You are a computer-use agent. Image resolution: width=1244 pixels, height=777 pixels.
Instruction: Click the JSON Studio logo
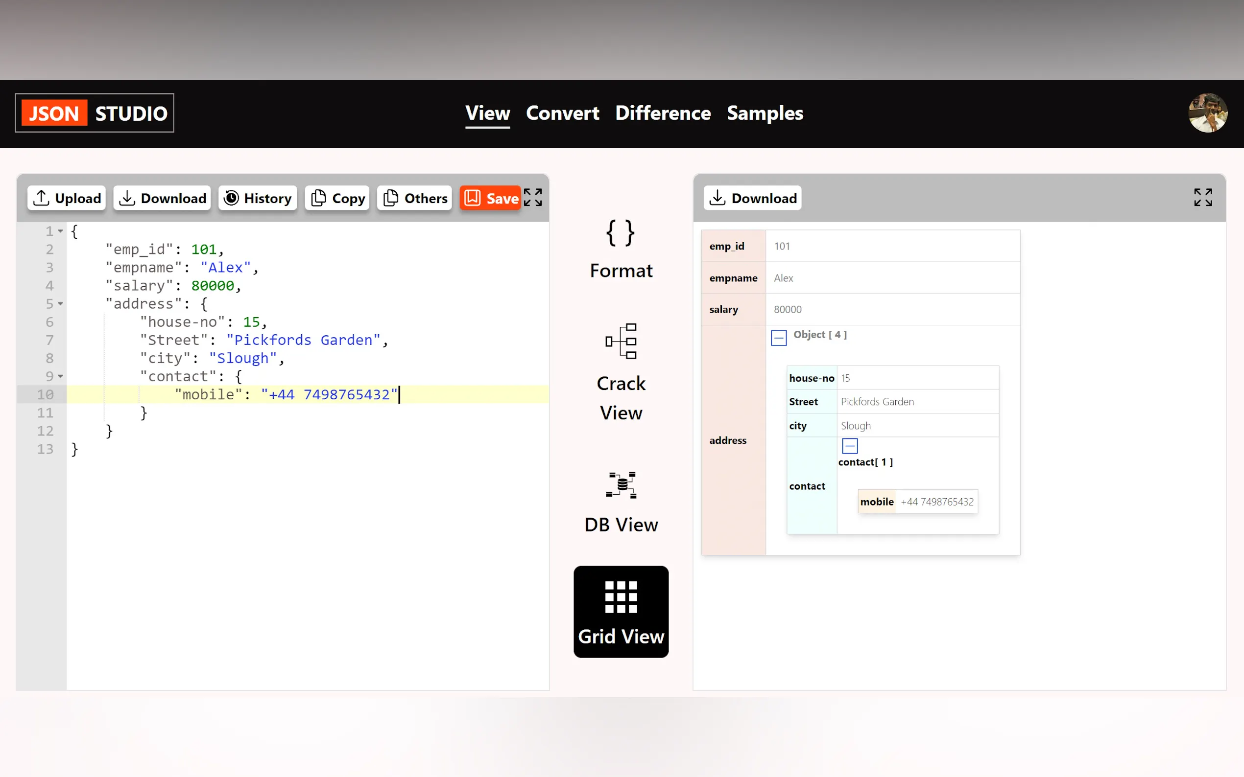tap(95, 113)
